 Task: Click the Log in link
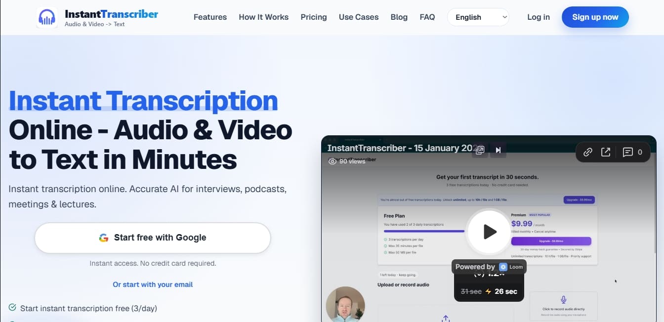[x=539, y=17]
